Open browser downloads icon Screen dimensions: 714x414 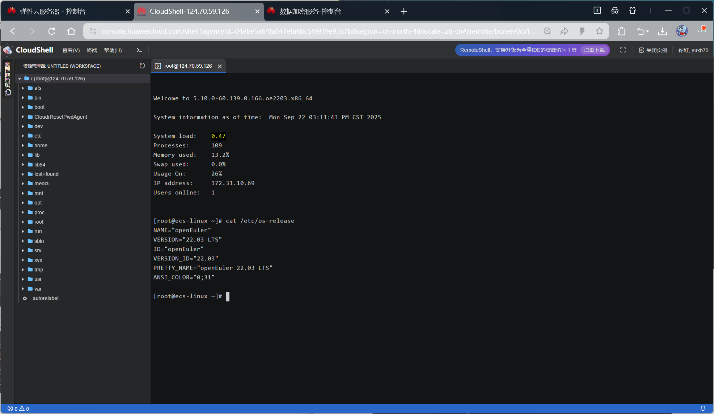pyautogui.click(x=662, y=31)
